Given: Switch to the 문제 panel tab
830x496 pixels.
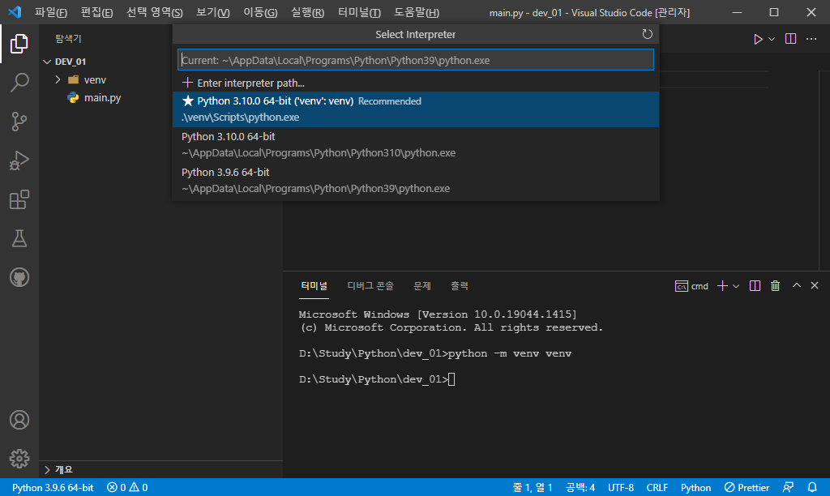Looking at the screenshot, I should coord(421,286).
